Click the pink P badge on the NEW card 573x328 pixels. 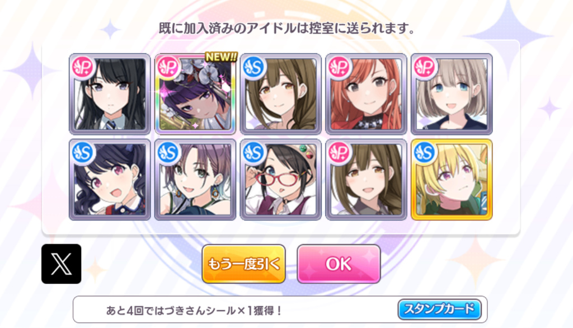point(168,68)
